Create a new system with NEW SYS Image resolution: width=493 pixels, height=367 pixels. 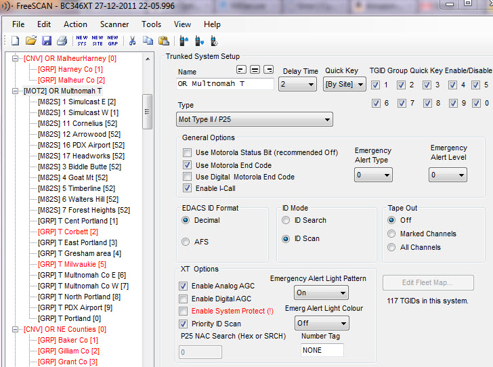pos(82,41)
